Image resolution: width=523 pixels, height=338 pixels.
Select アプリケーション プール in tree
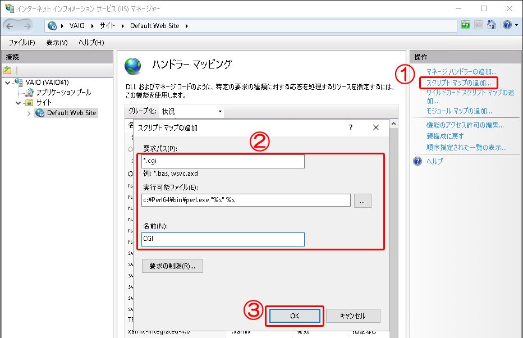click(63, 93)
